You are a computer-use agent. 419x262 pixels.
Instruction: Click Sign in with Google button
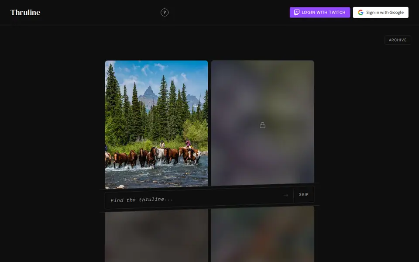381,13
